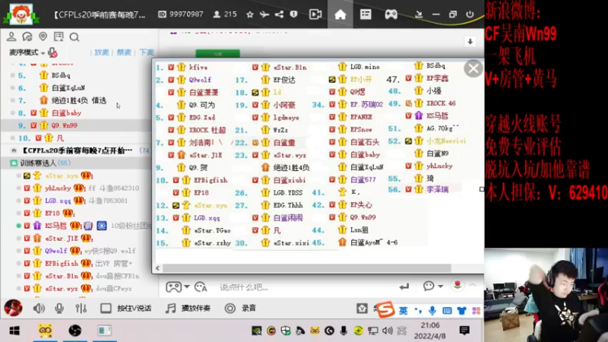Click Sogou input method S logo
This screenshot has height=342, width=608.
(x=385, y=310)
